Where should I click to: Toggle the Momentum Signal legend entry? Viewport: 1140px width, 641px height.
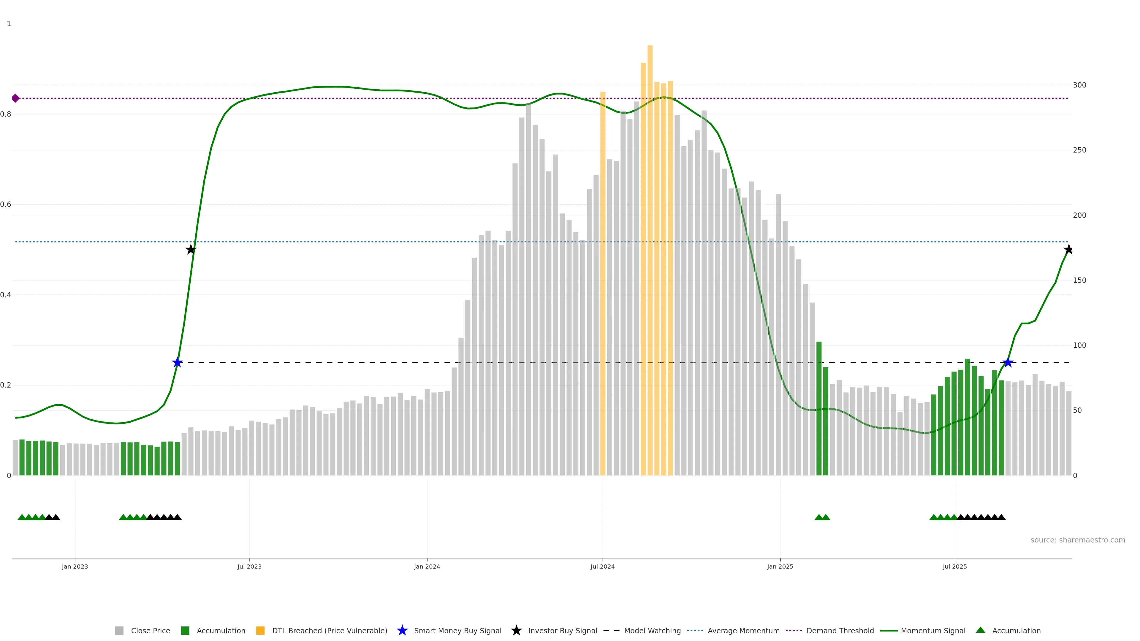tap(933, 630)
